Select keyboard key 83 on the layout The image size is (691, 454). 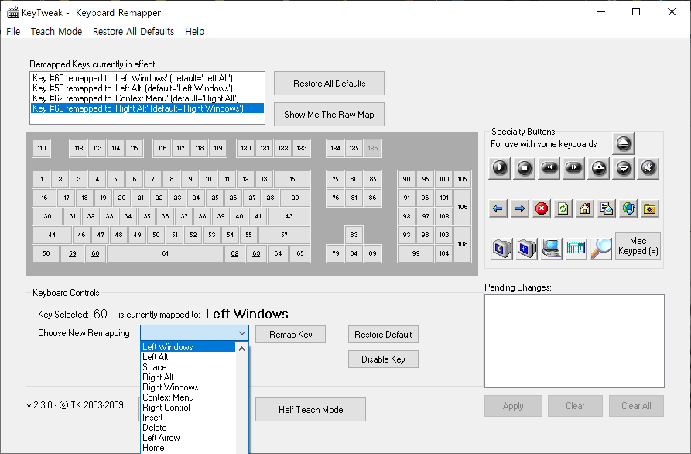tap(354, 235)
